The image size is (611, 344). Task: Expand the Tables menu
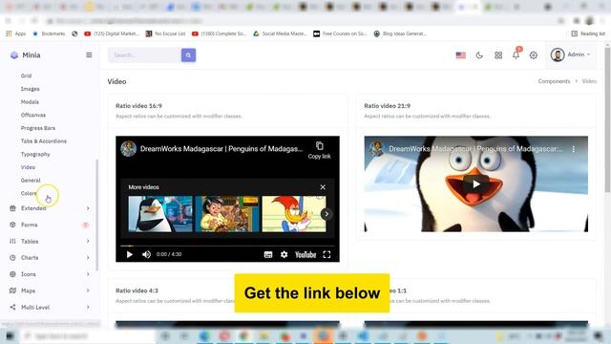pos(50,241)
